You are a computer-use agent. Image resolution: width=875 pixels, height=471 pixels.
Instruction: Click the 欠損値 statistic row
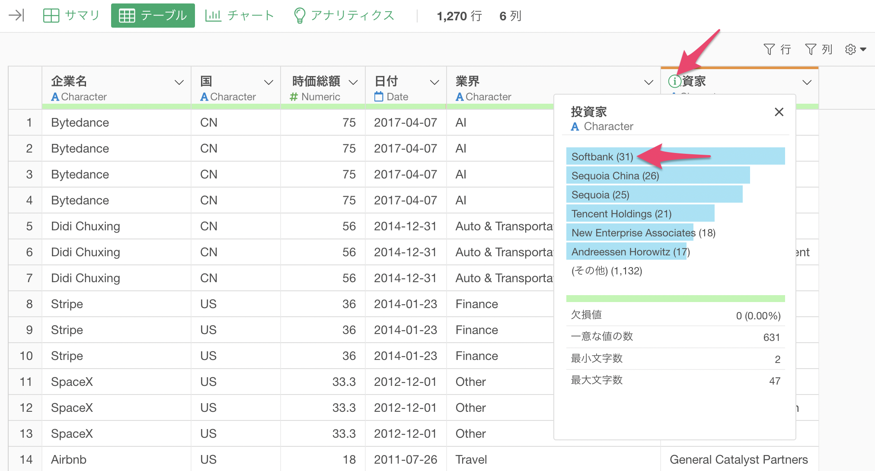(x=675, y=315)
